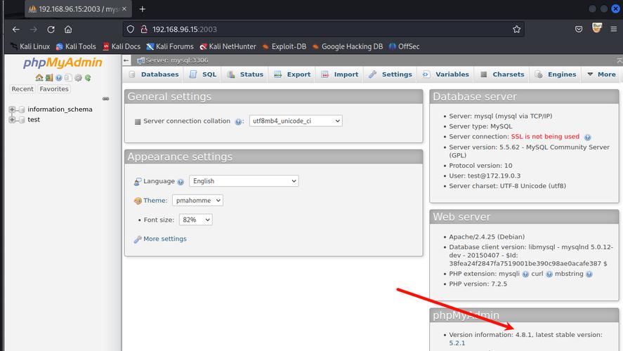The height and width of the screenshot is (351, 623).
Task: Switch to the Databases tab
Action: [x=154, y=74]
